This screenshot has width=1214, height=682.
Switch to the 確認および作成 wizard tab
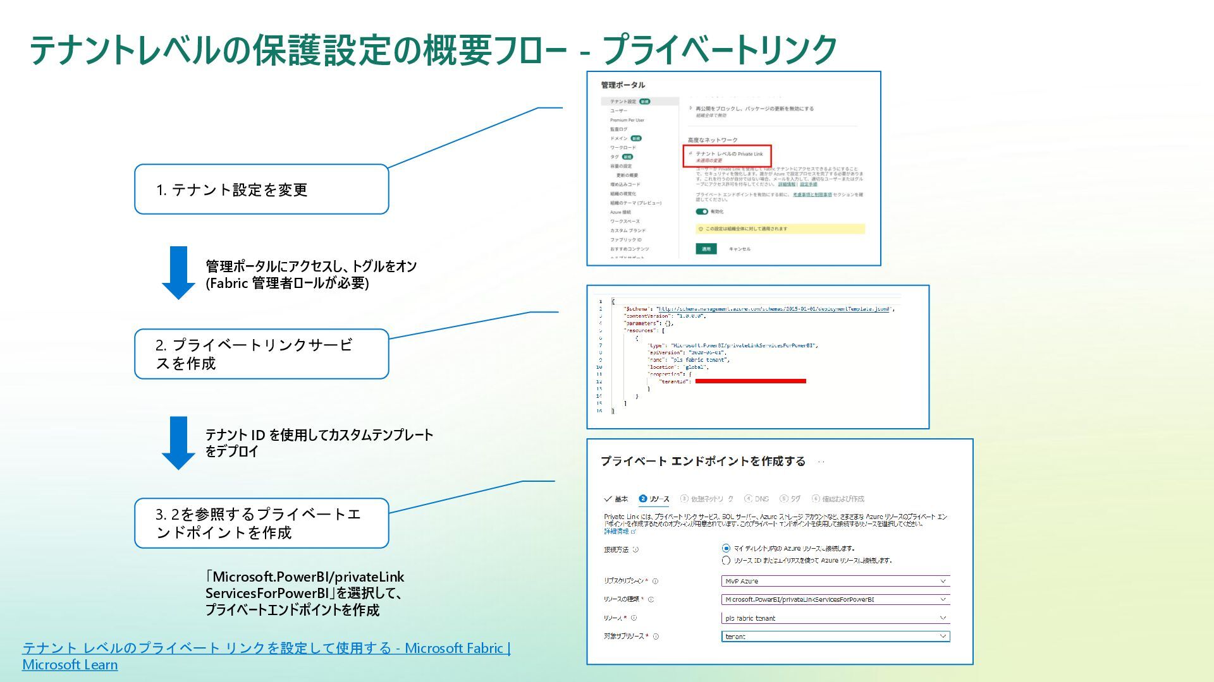click(838, 499)
